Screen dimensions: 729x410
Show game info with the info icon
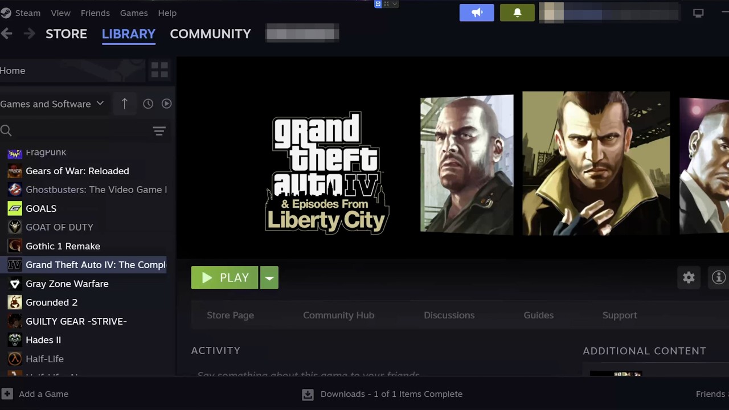click(719, 277)
